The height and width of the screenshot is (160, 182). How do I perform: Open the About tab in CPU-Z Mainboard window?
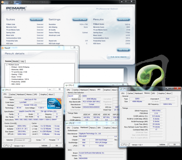click(114, 128)
